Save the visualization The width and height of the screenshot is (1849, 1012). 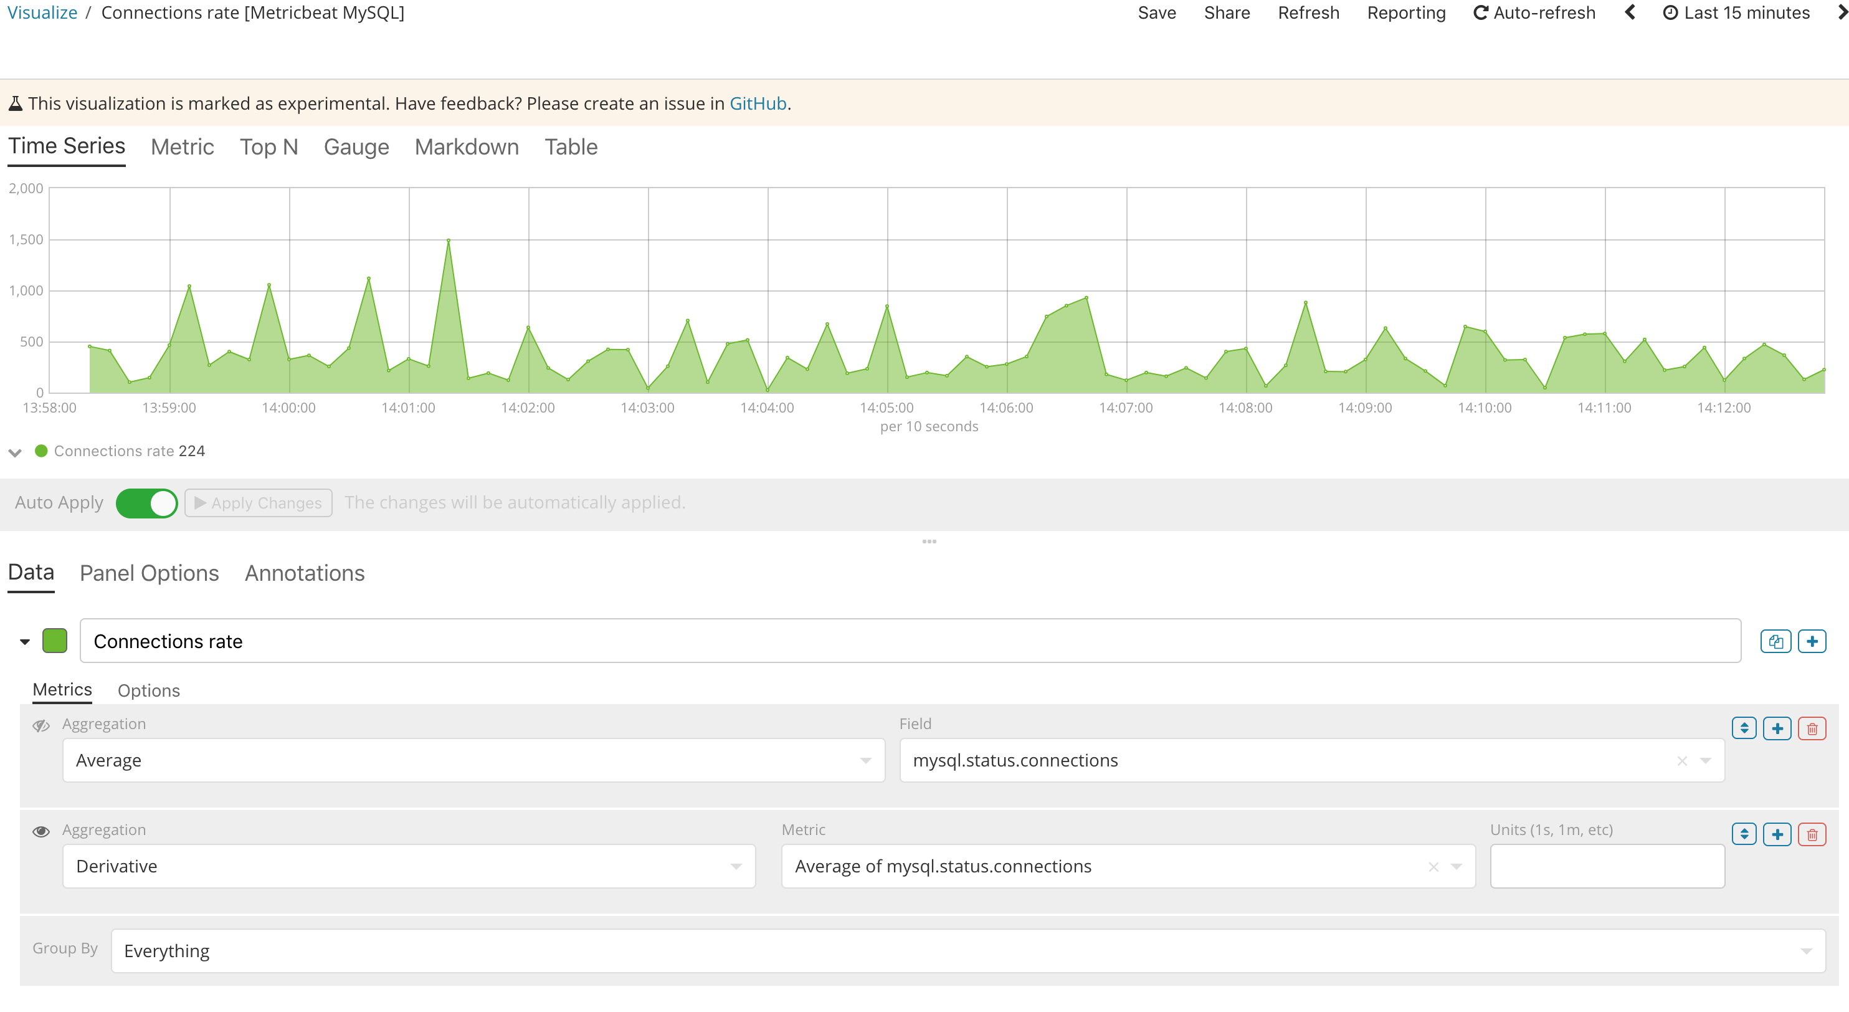pyautogui.click(x=1156, y=12)
